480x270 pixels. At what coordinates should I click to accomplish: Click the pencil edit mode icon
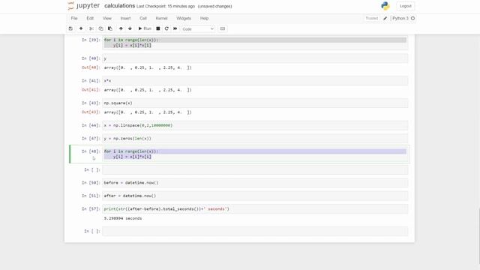[385, 18]
